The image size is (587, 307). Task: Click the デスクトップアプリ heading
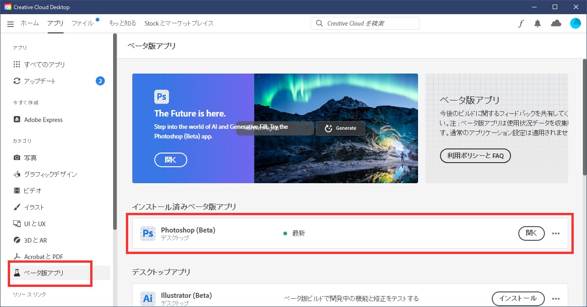[x=161, y=272]
